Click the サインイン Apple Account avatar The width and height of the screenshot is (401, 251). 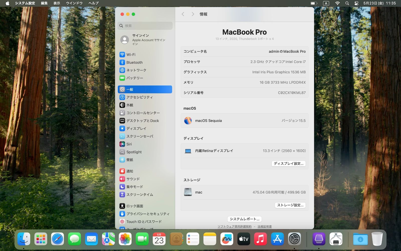click(125, 40)
